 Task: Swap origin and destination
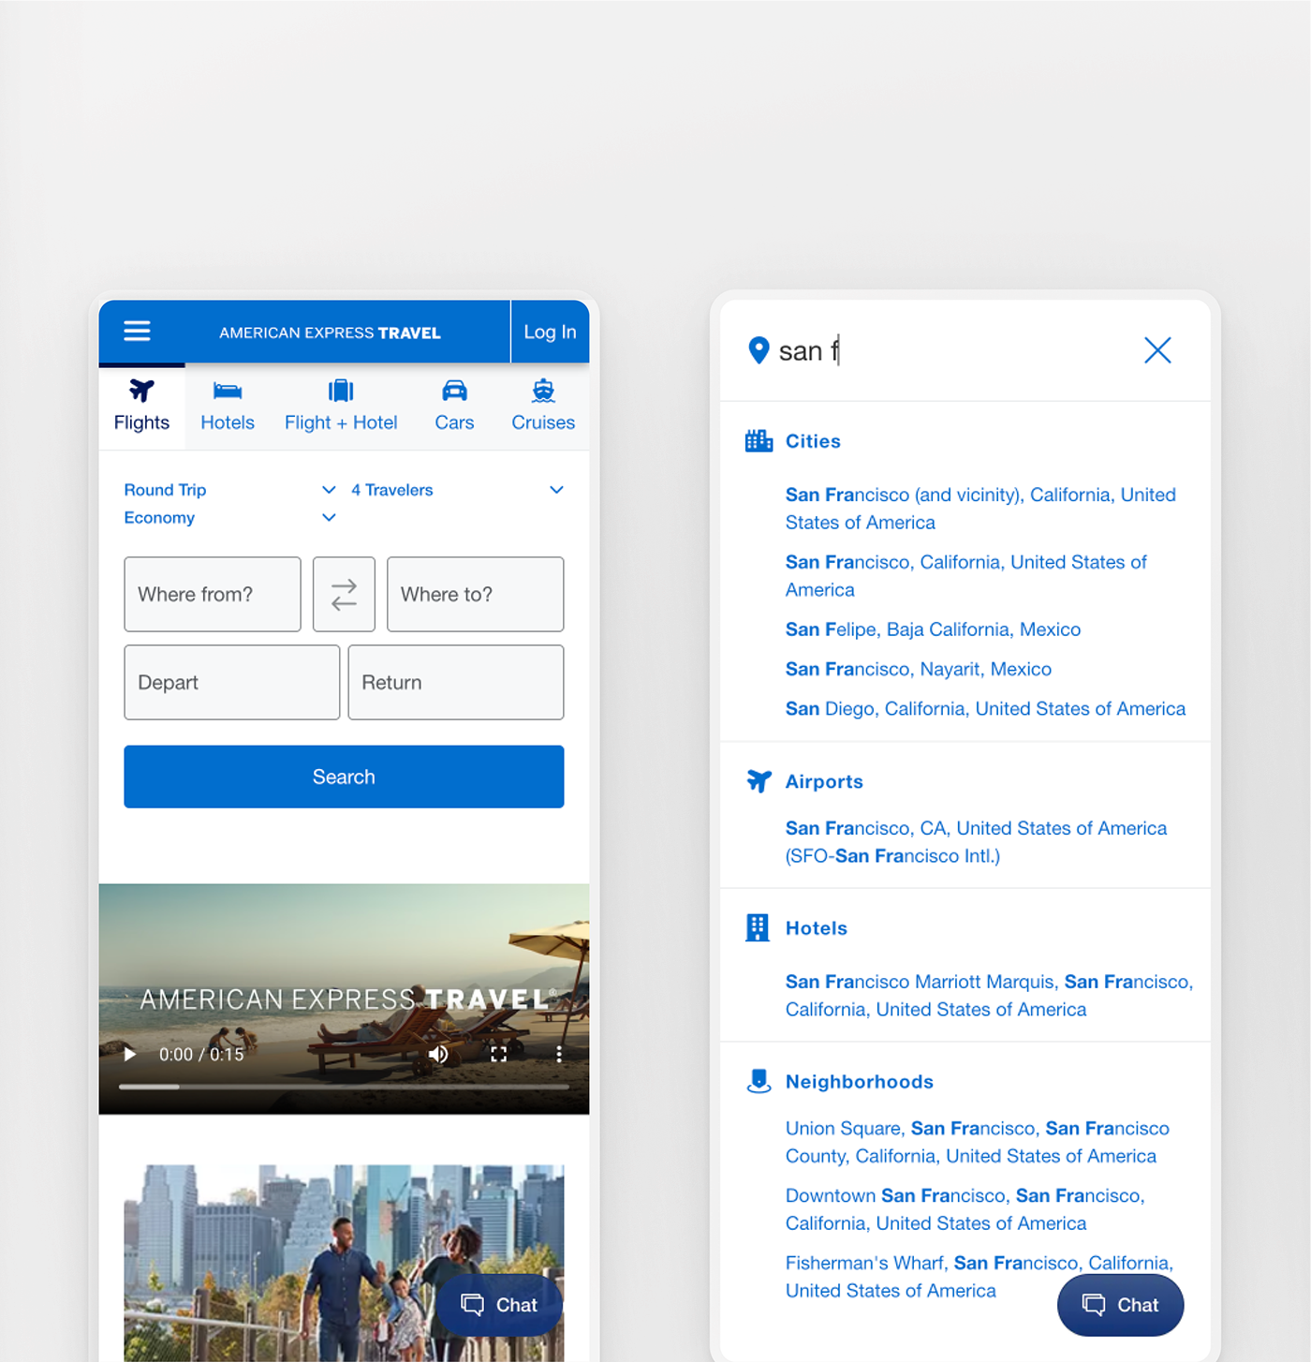344,594
